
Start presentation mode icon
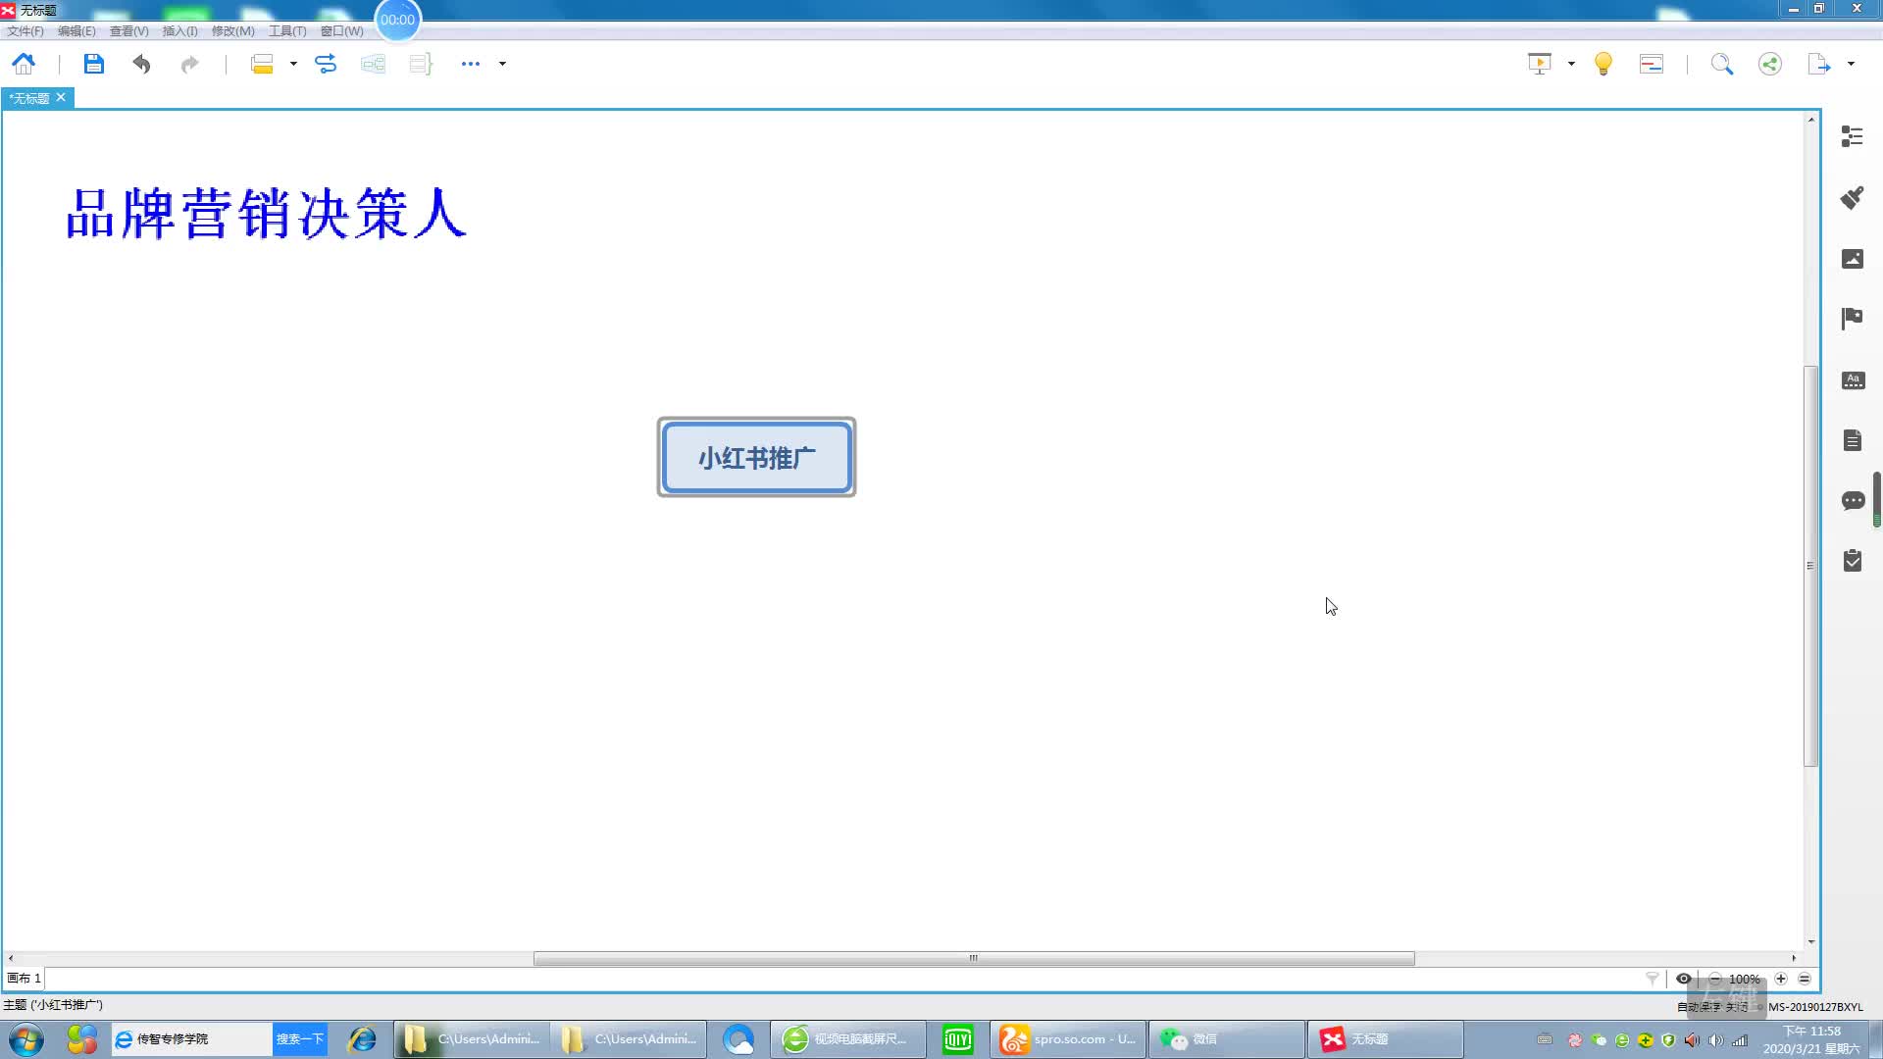(1540, 64)
